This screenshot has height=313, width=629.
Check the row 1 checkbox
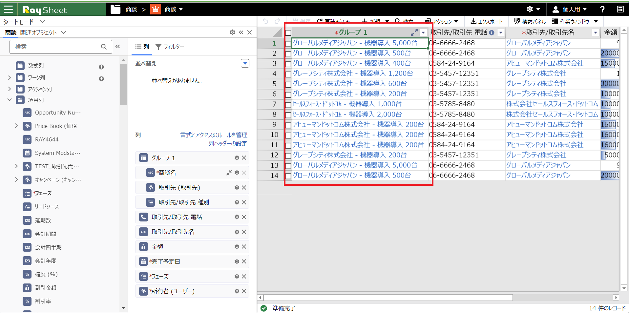tap(288, 44)
